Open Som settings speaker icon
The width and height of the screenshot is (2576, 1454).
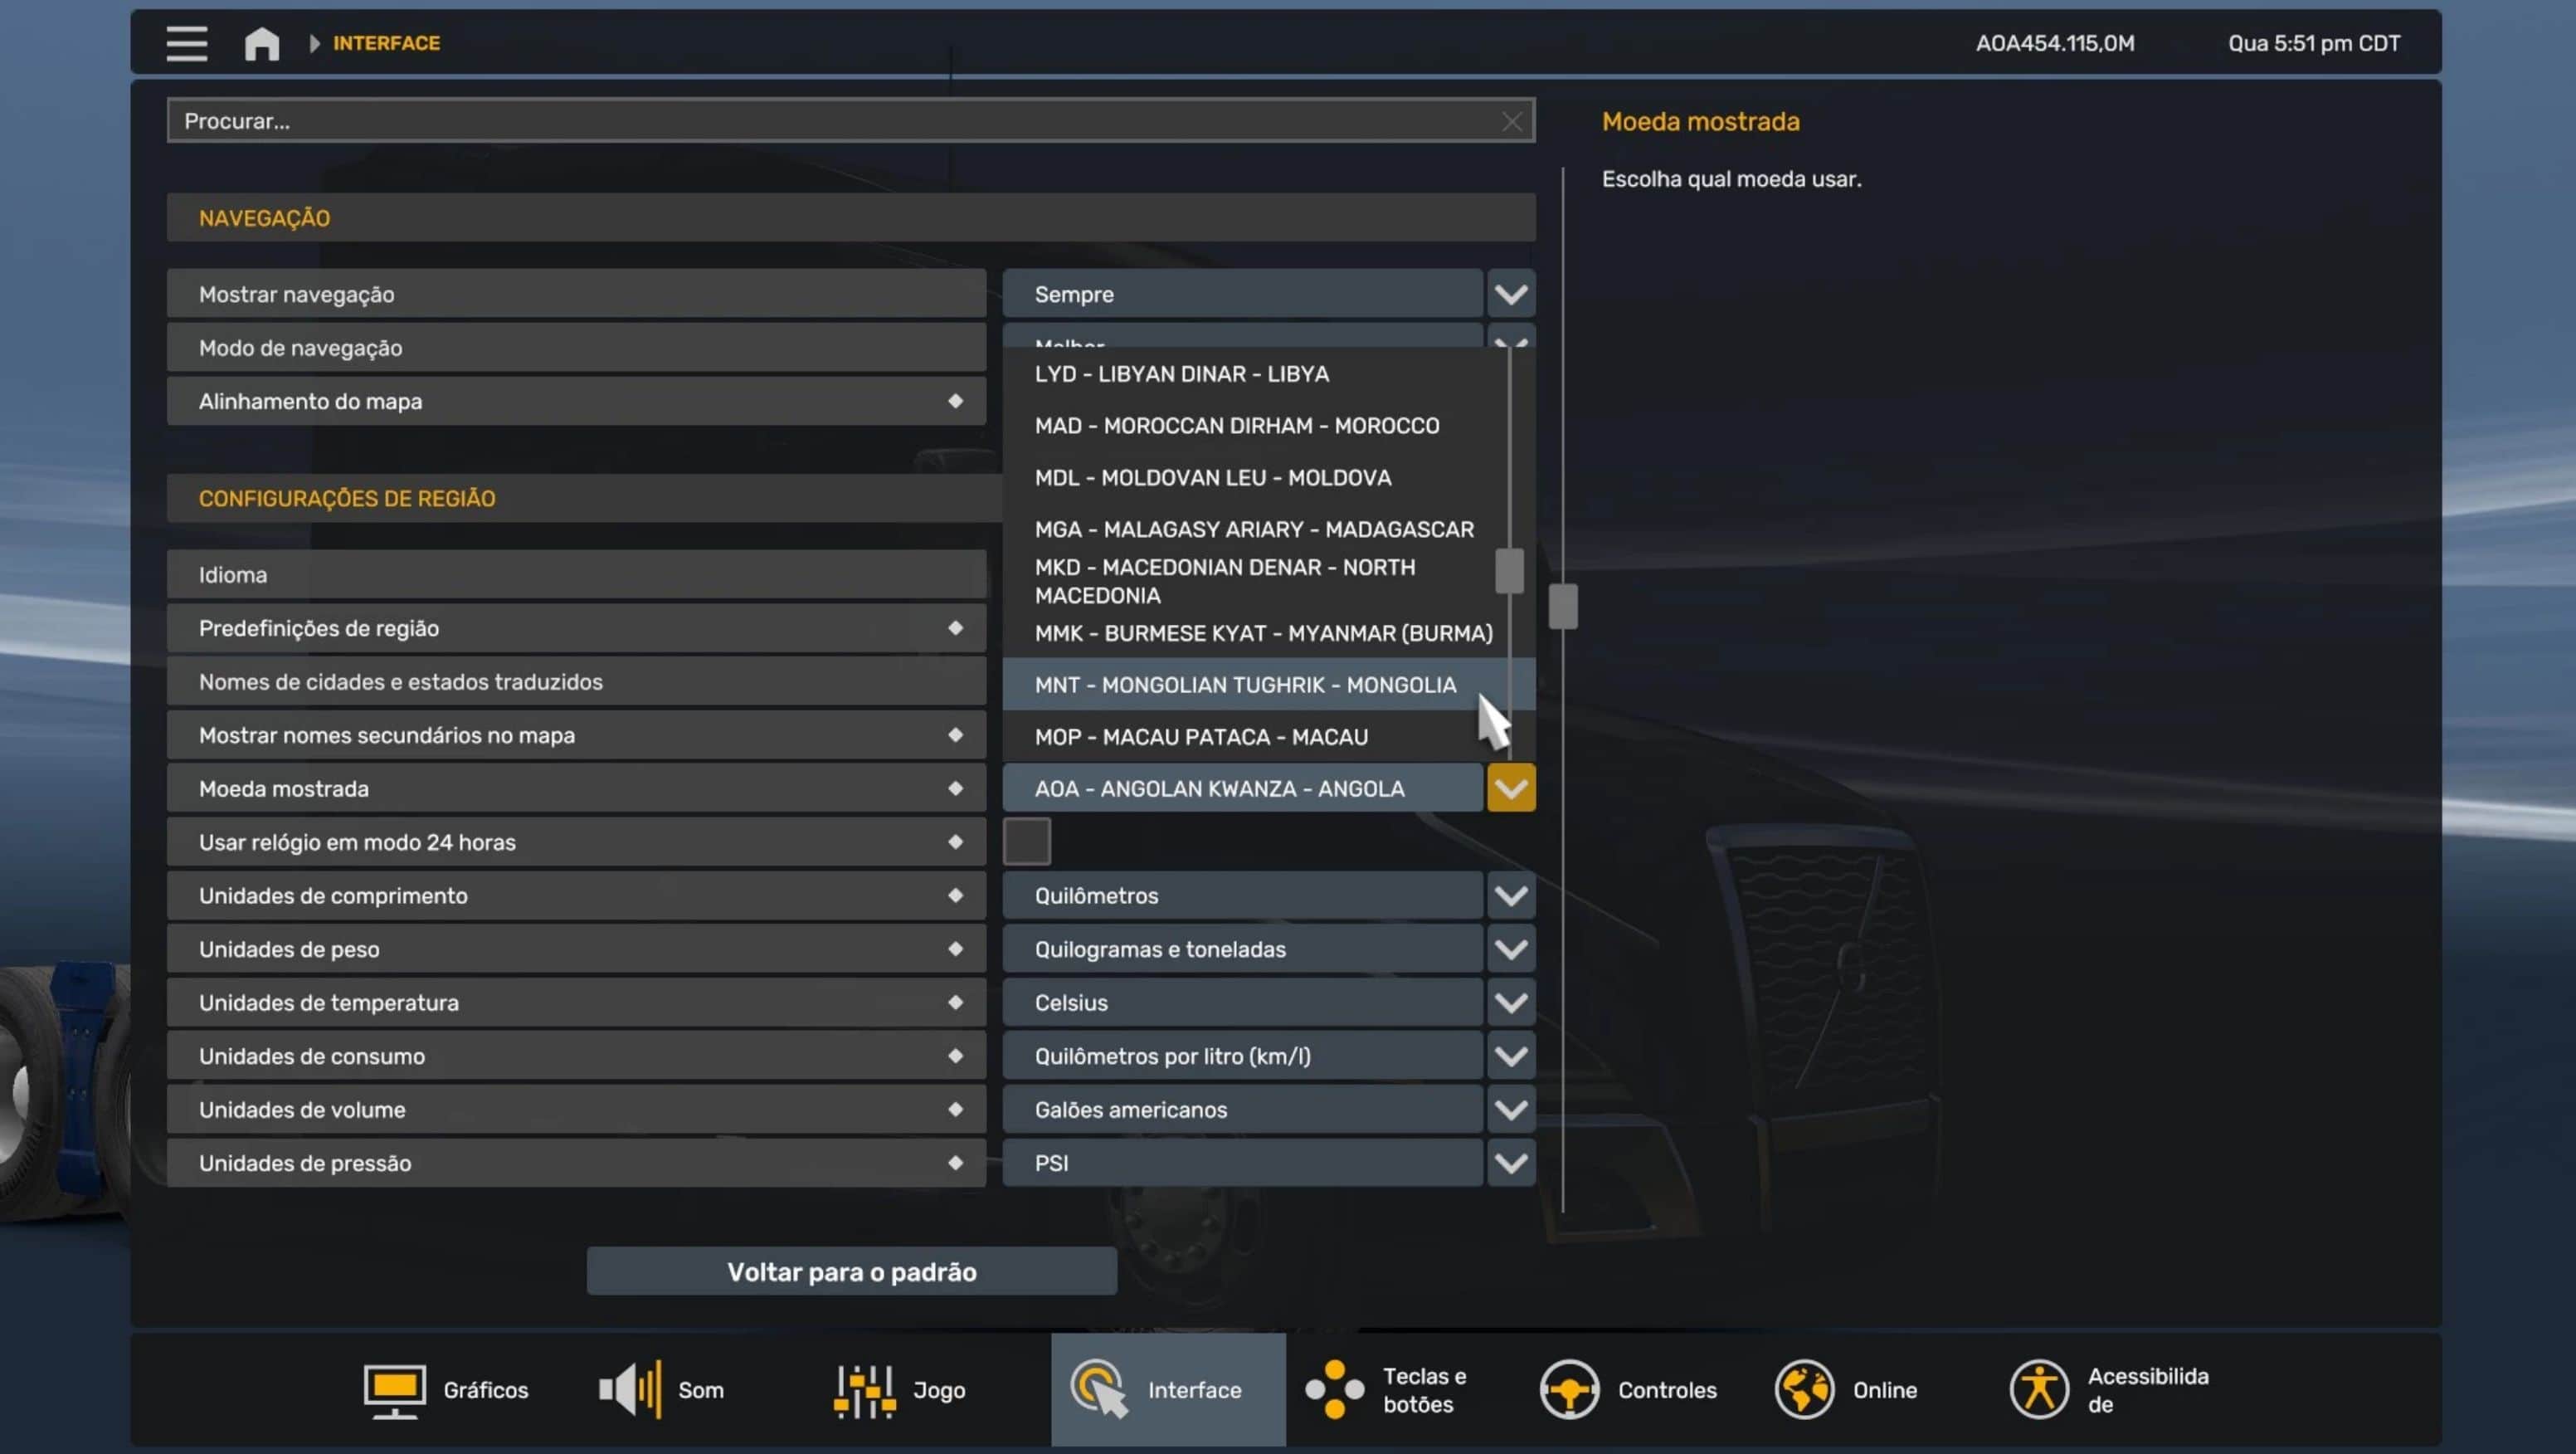(x=630, y=1390)
